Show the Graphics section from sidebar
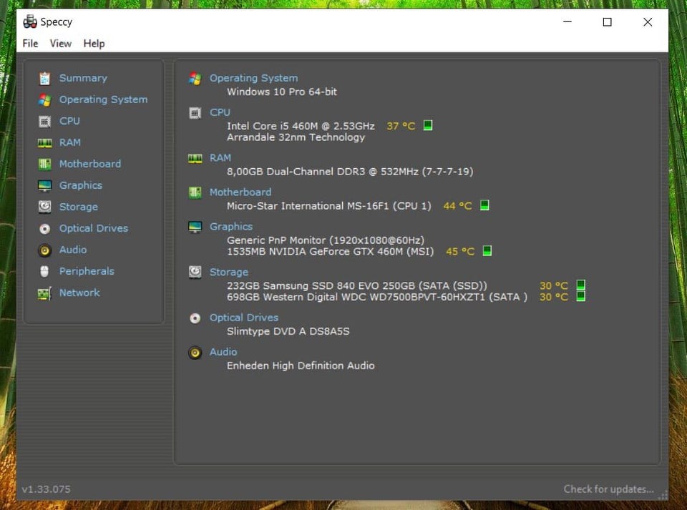Screen dimensions: 687x510 click(81, 185)
